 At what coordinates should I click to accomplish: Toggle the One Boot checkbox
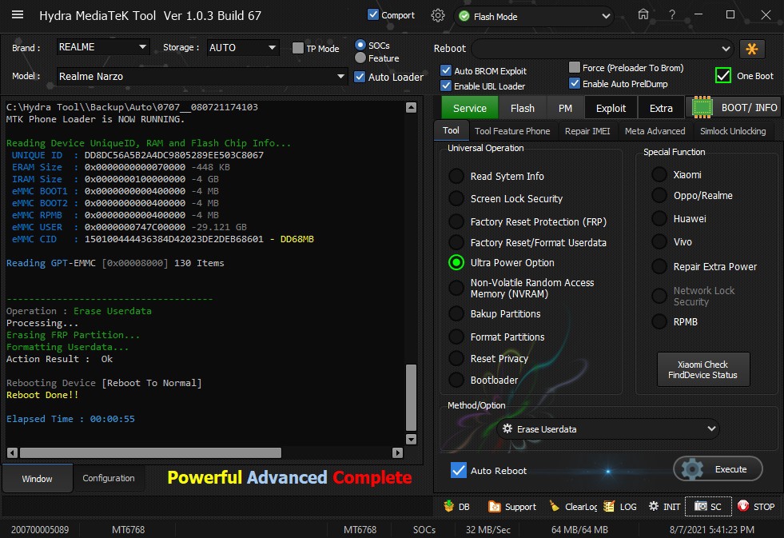[722, 75]
